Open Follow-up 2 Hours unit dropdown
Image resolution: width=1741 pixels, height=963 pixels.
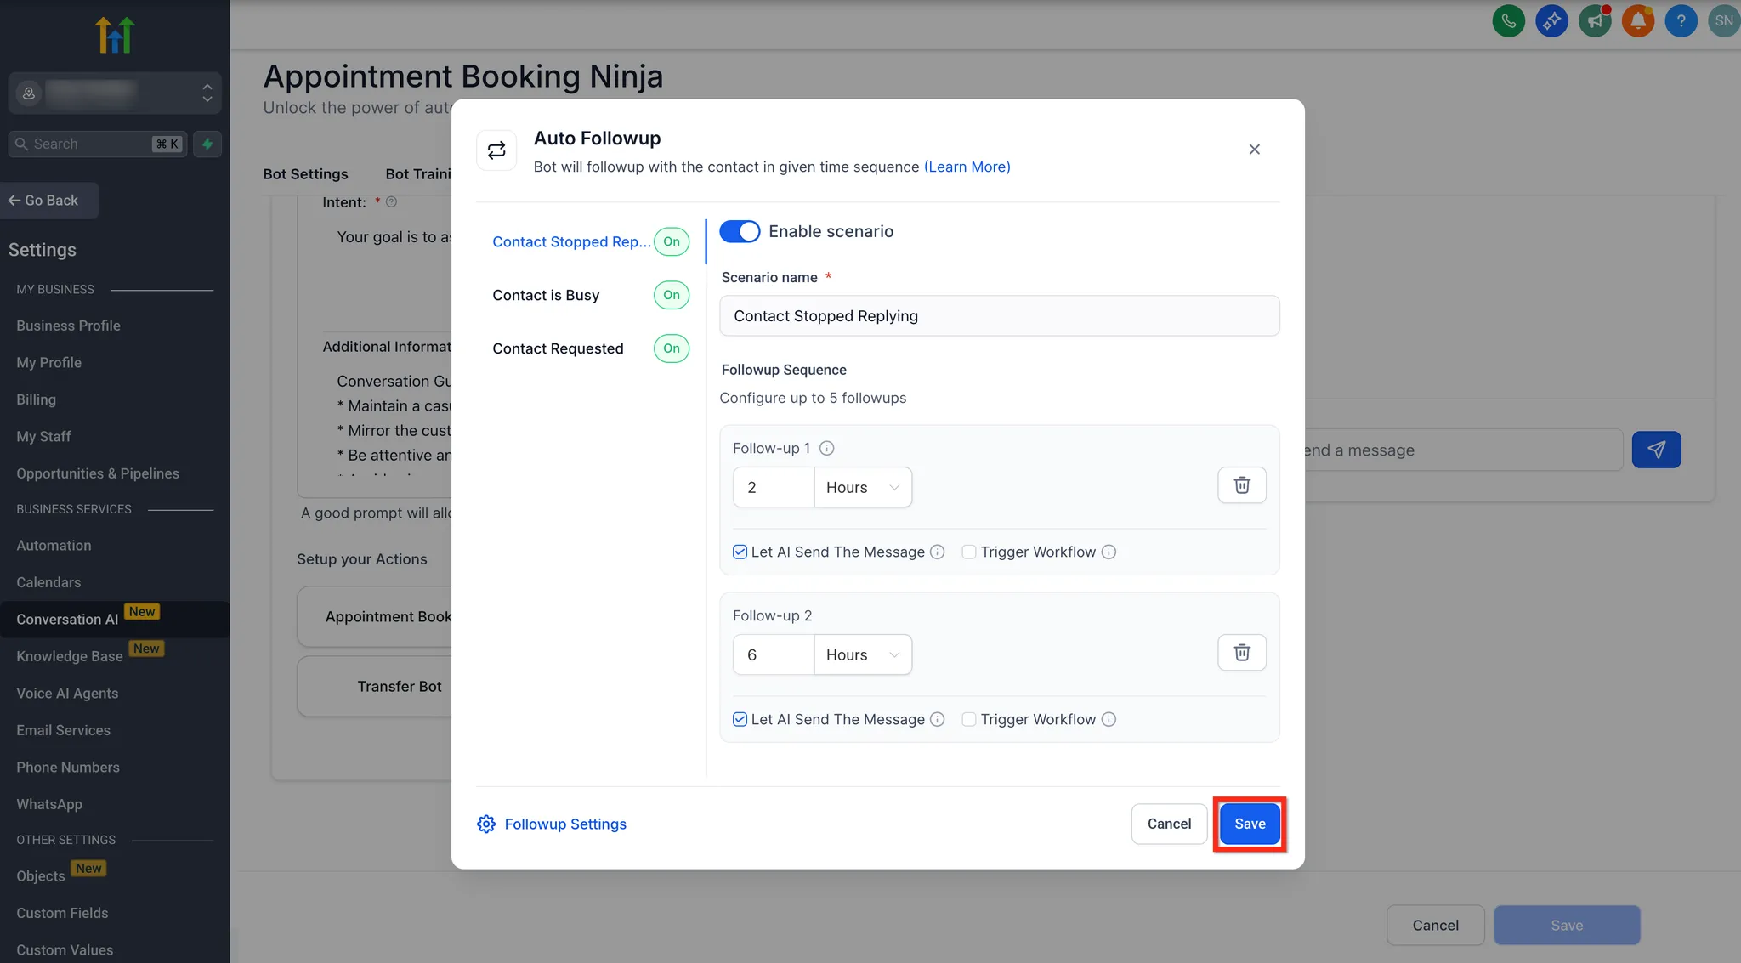tap(862, 654)
